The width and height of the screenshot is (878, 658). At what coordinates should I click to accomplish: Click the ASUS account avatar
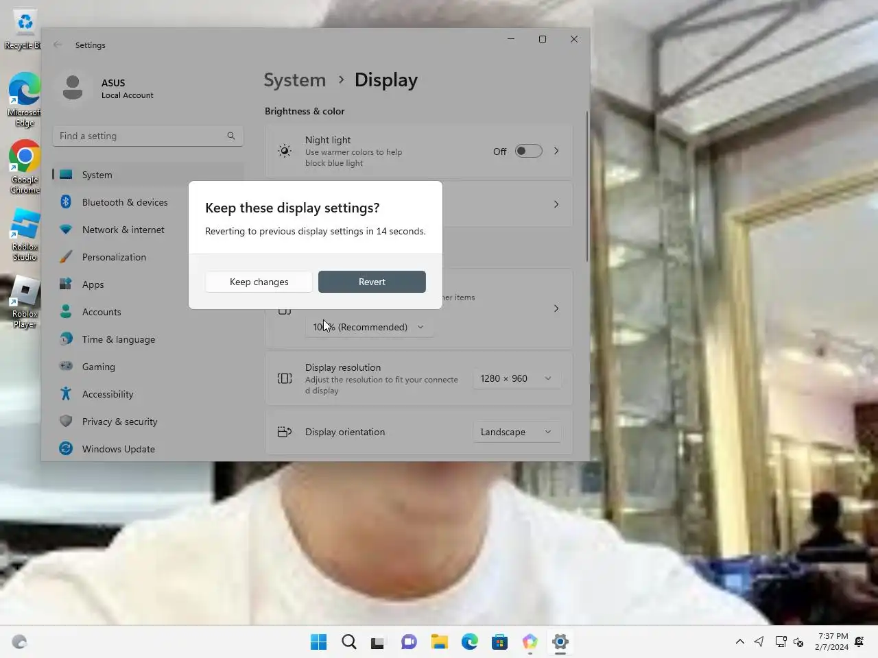point(73,88)
